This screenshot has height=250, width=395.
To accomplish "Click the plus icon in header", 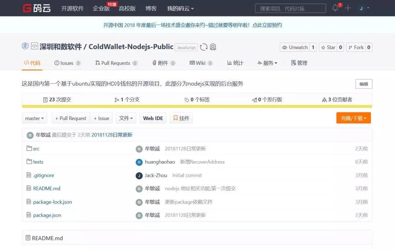I will 348,8.
